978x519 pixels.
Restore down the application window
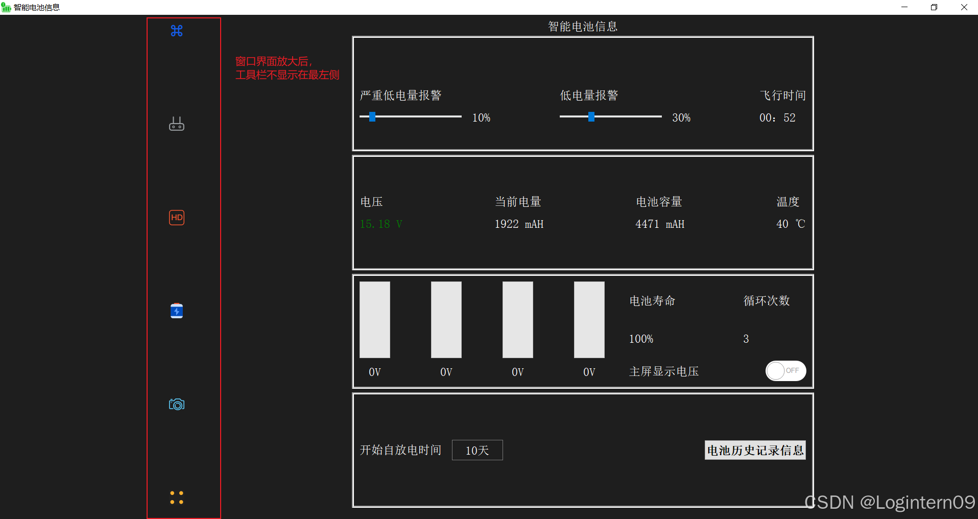pos(934,7)
